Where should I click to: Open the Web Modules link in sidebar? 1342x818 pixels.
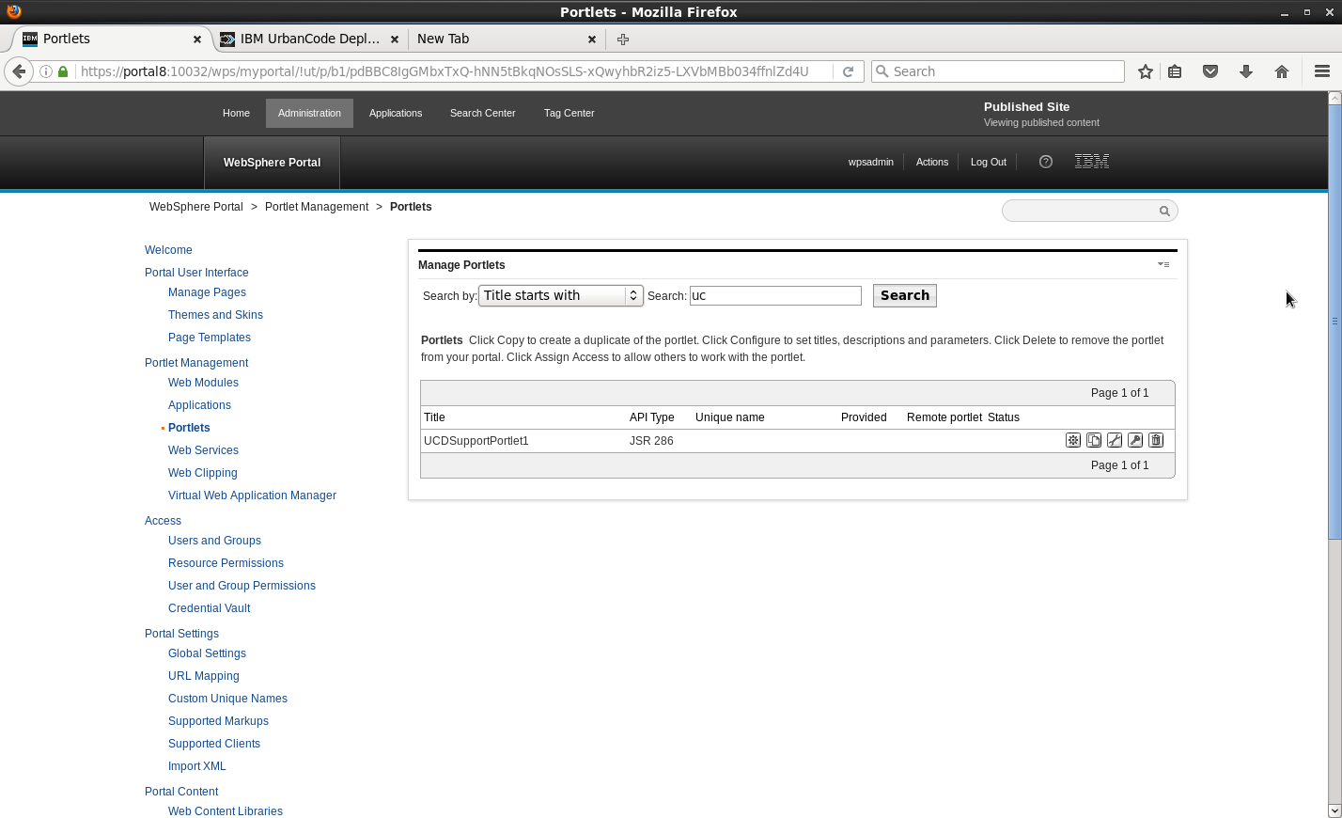click(x=203, y=383)
